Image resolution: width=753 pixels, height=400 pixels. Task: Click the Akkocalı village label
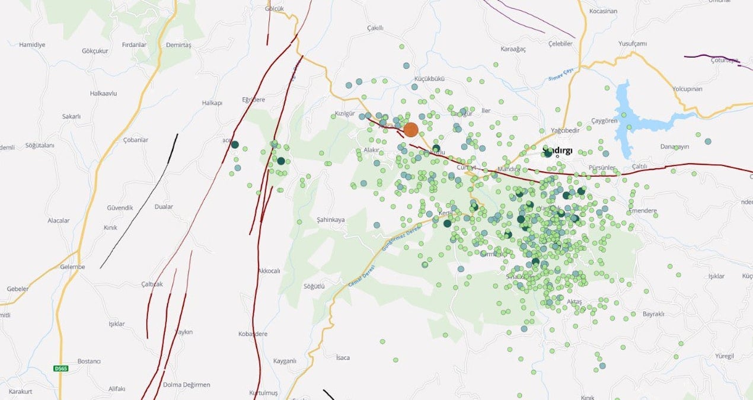click(269, 271)
